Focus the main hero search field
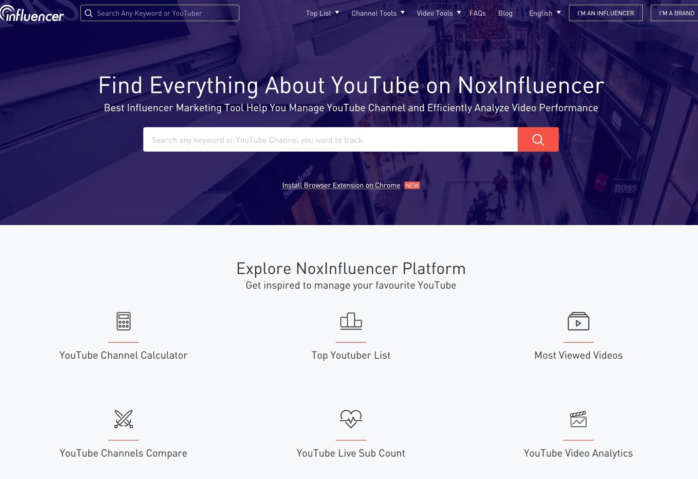Image resolution: width=698 pixels, height=479 pixels. point(330,140)
